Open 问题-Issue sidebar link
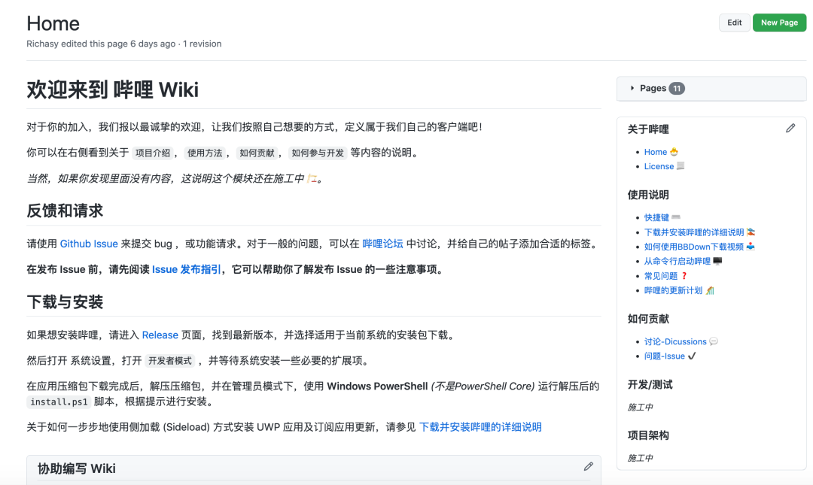The image size is (813, 485). (664, 356)
